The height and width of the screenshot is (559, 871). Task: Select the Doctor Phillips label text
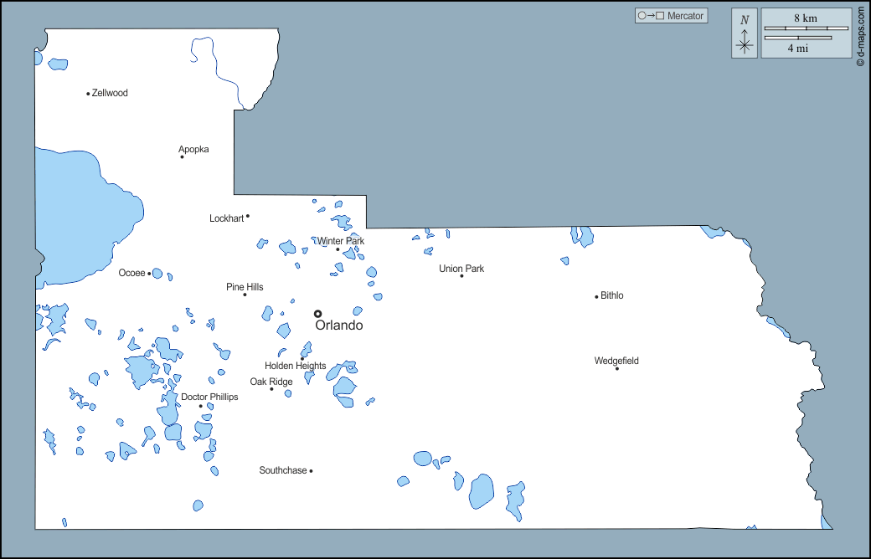209,397
